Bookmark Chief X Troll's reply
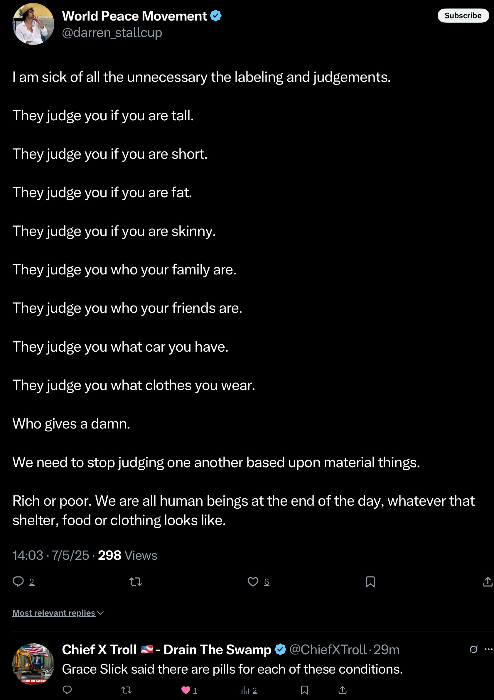 click(x=304, y=690)
